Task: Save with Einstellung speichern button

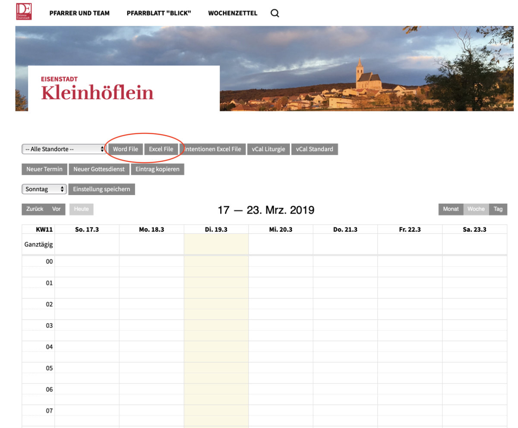Action: 101,189
